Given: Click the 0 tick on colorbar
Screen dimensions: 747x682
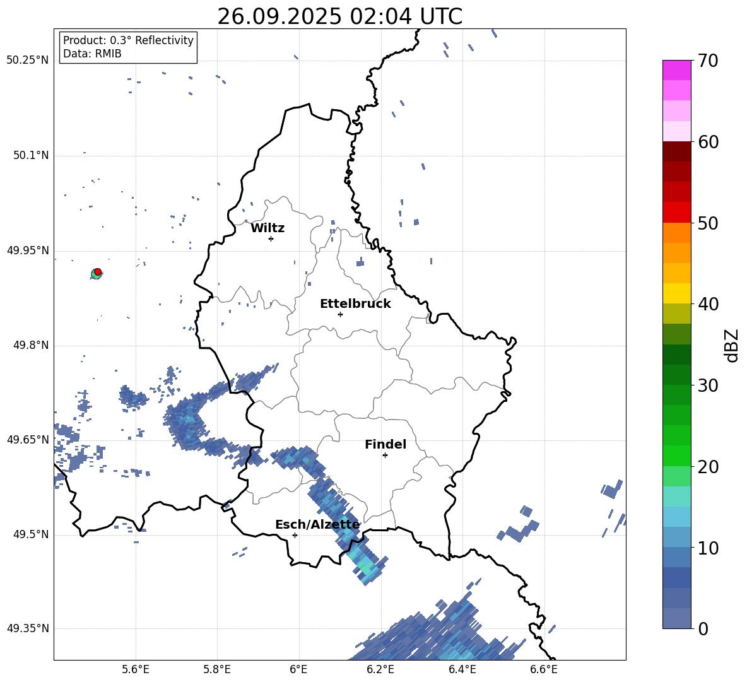Looking at the screenshot, I should 703,629.
